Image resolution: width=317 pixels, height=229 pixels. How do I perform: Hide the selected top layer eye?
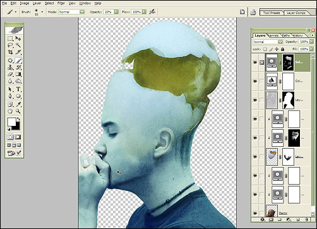coord(255,63)
